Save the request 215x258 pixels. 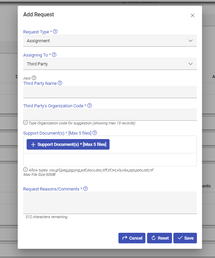(185, 238)
